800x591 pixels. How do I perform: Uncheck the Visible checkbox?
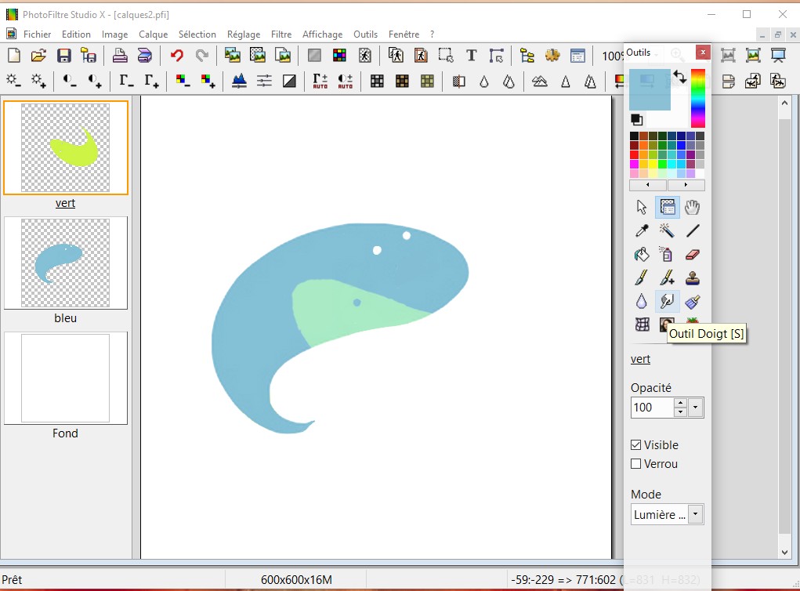coord(636,445)
